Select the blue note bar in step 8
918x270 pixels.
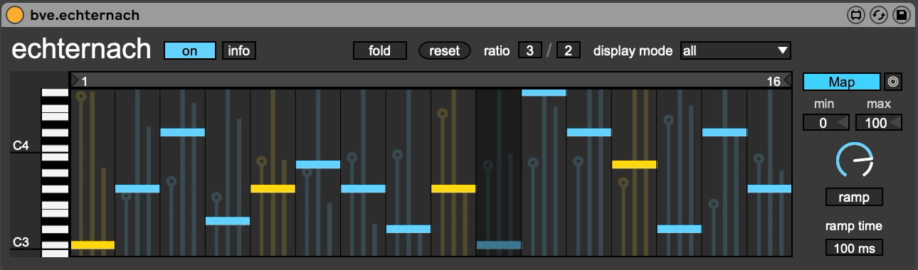click(408, 229)
